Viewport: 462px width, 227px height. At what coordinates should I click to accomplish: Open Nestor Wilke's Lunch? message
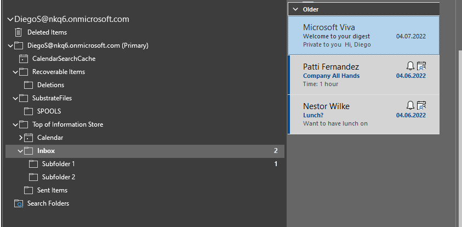pyautogui.click(x=363, y=115)
